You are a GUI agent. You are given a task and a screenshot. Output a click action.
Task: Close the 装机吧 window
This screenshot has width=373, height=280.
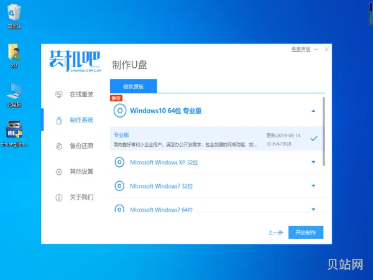pyautogui.click(x=326, y=49)
